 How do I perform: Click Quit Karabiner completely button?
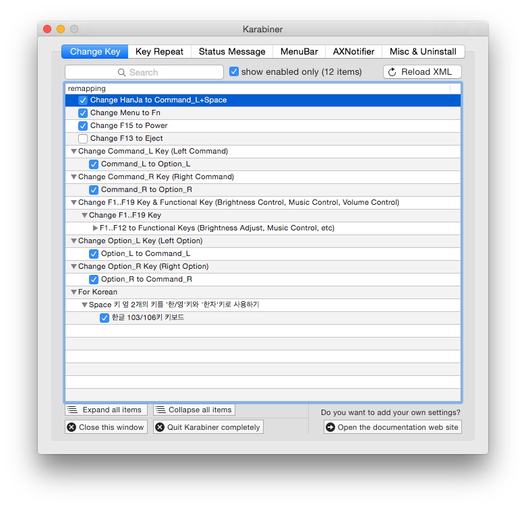tap(208, 427)
